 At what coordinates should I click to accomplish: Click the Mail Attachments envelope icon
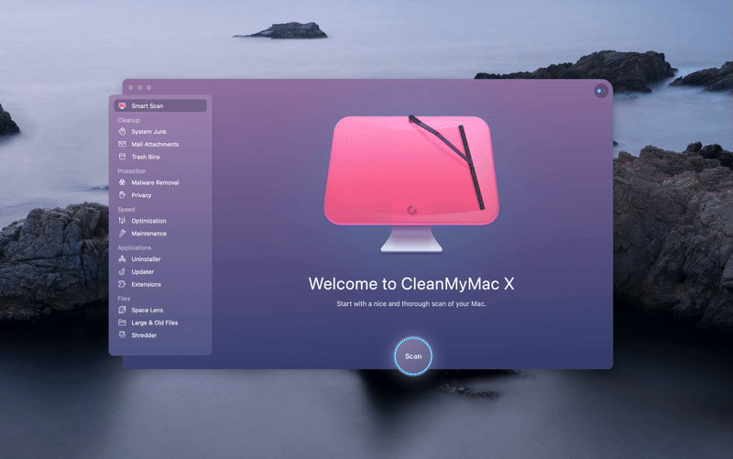tap(122, 145)
